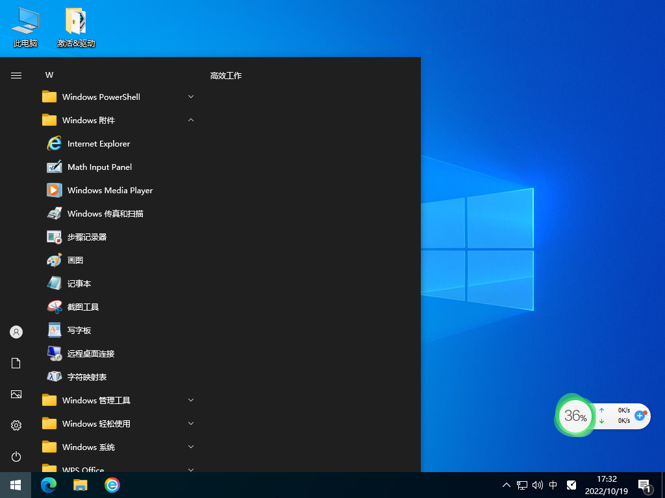
Task: Click the Start button on the taskbar
Action: [16, 485]
